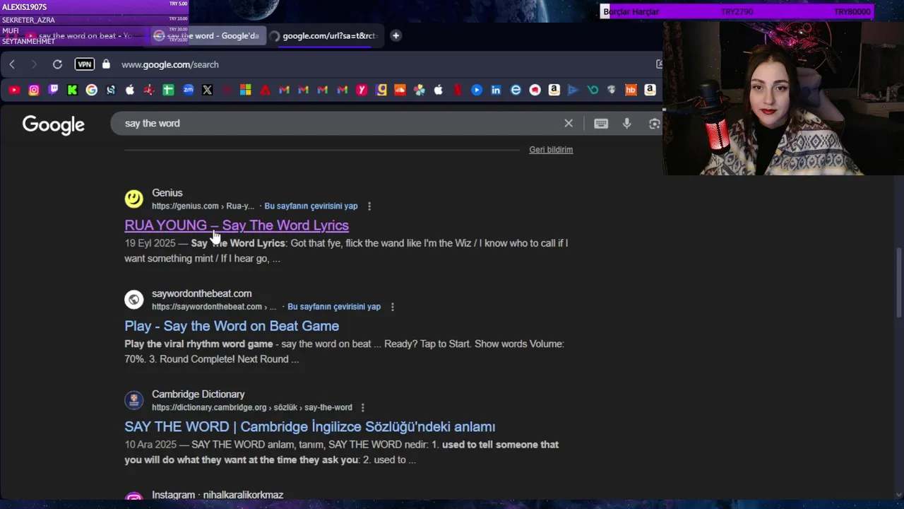
Task: Open more options for saywordonthebeat.com result
Action: point(393,307)
